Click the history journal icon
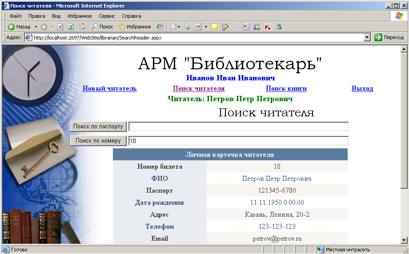The height and width of the screenshot is (254, 409). [160, 27]
